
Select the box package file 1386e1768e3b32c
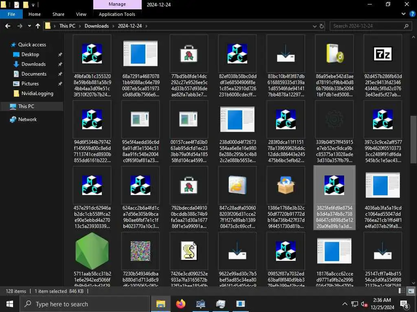point(286,198)
